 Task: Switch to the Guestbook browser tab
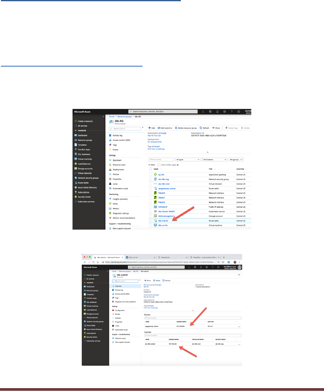click(172, 257)
